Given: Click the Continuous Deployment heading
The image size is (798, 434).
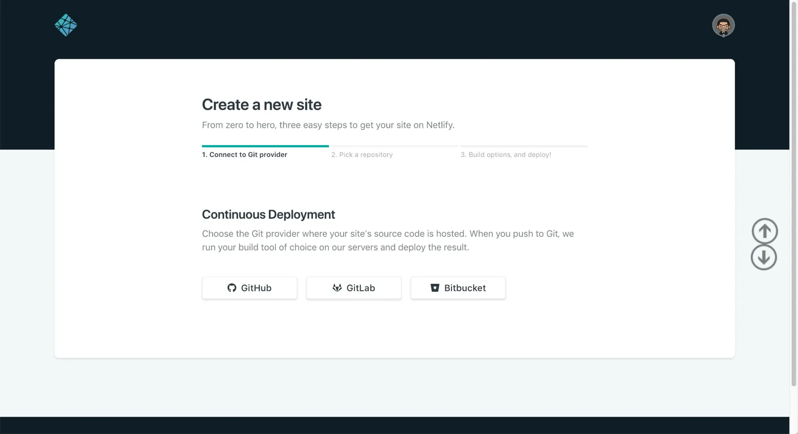Looking at the screenshot, I should click(268, 215).
